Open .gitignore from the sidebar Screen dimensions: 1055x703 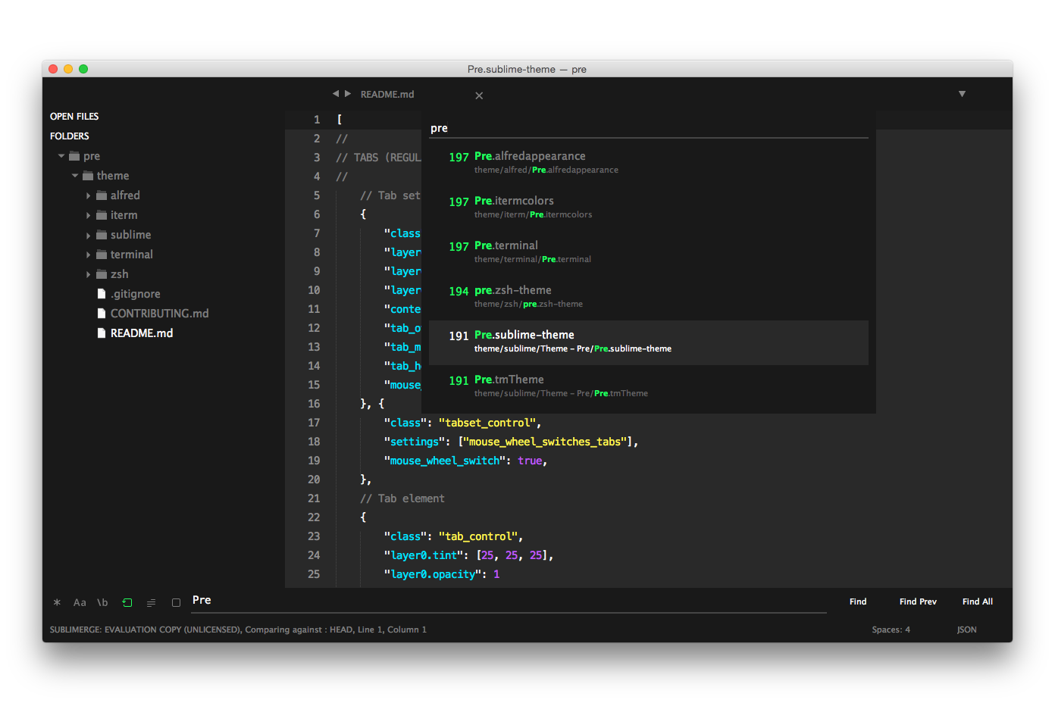pos(136,294)
